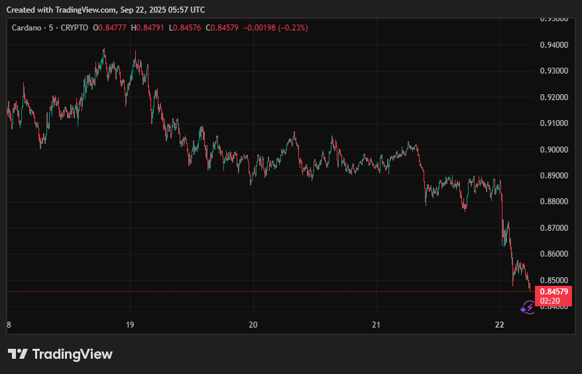Click date label 19 on time axis

129,325
